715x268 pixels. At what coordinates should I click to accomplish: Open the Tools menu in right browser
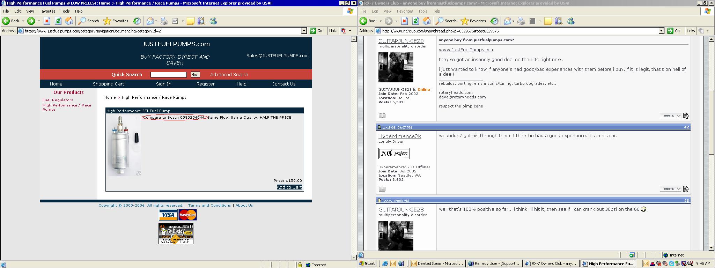point(422,11)
